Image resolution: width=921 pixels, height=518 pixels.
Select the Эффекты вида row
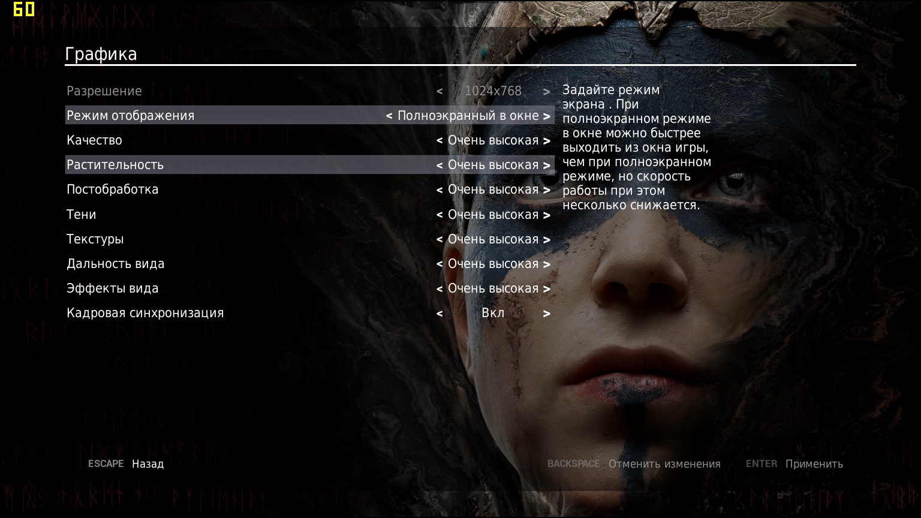tap(309, 288)
